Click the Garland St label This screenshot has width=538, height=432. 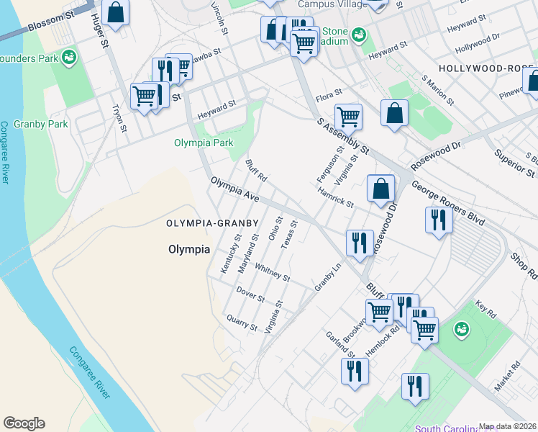click(x=340, y=344)
